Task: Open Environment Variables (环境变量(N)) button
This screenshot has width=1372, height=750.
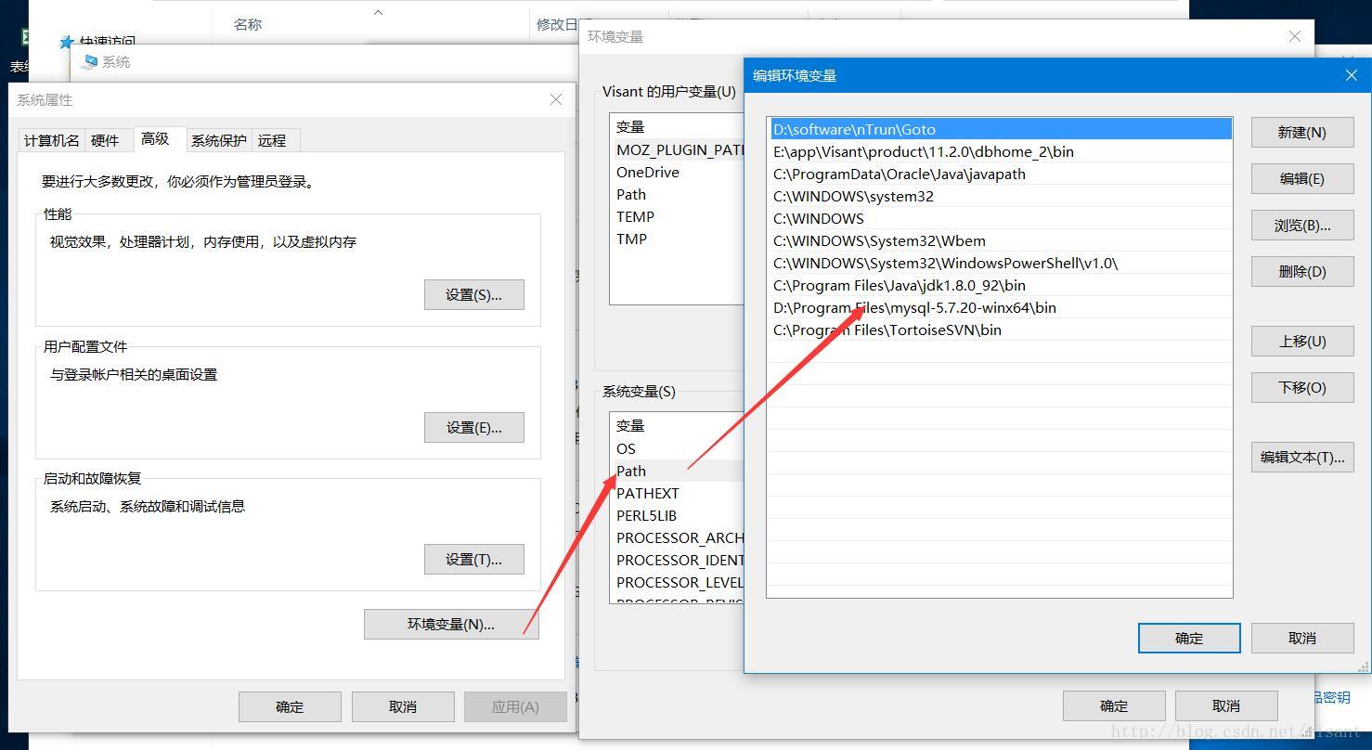Action: [x=450, y=624]
